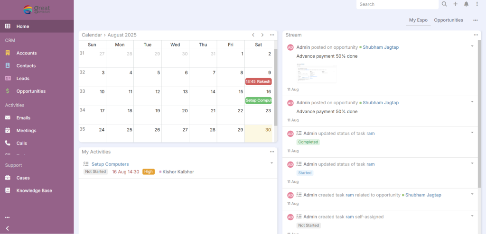
Task: Advance to the next calendar month
Action: pos(262,35)
